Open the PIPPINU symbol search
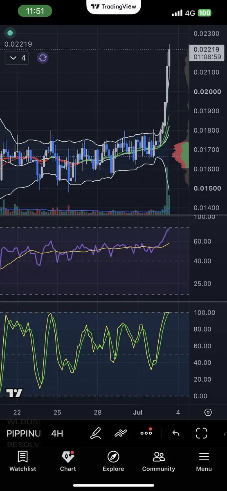The height and width of the screenshot is (491, 227). click(x=23, y=433)
